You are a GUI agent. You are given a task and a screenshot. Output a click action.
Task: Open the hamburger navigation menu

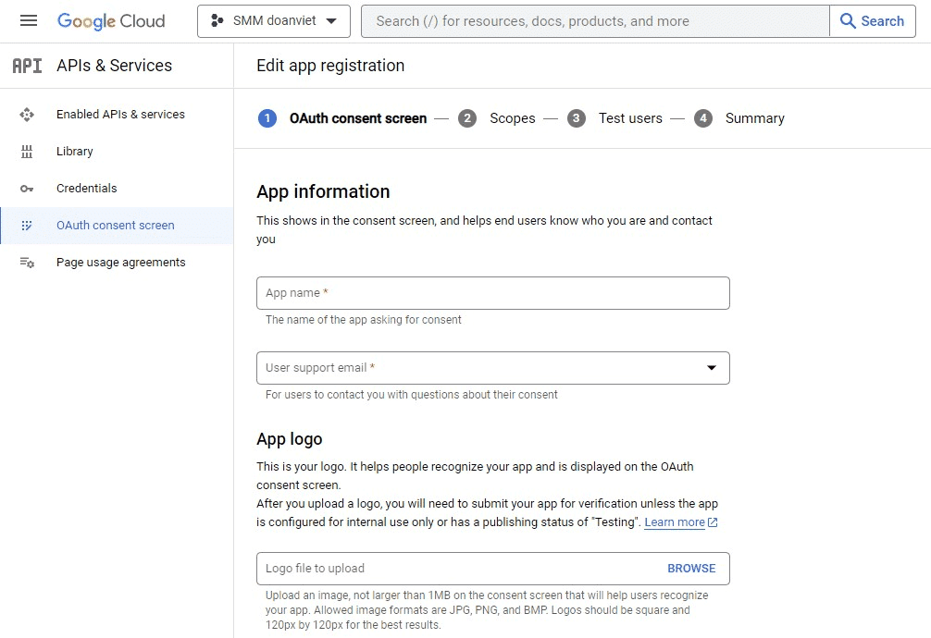29,20
